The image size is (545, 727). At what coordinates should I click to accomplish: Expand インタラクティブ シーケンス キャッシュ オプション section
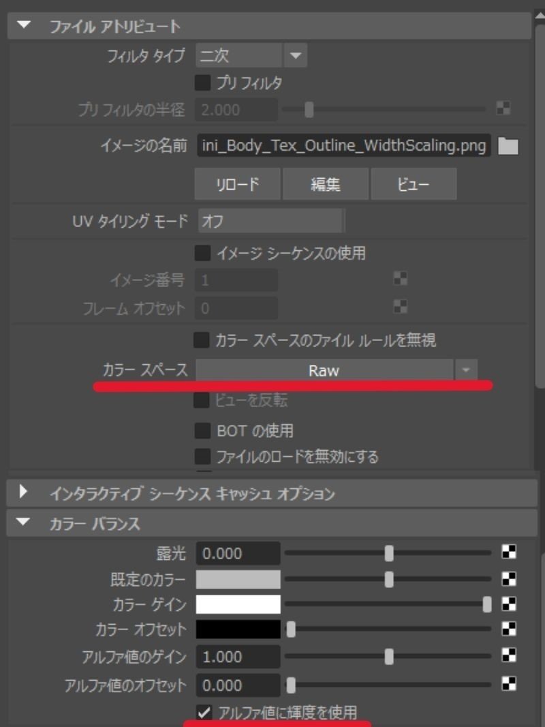[x=22, y=492]
